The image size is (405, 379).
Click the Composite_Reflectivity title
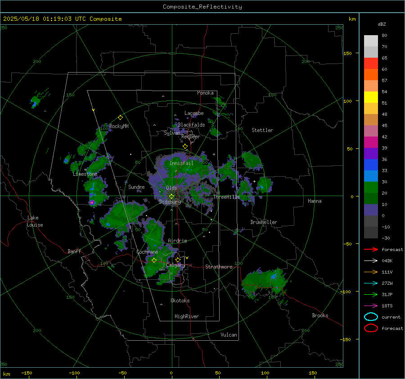pyautogui.click(x=202, y=7)
